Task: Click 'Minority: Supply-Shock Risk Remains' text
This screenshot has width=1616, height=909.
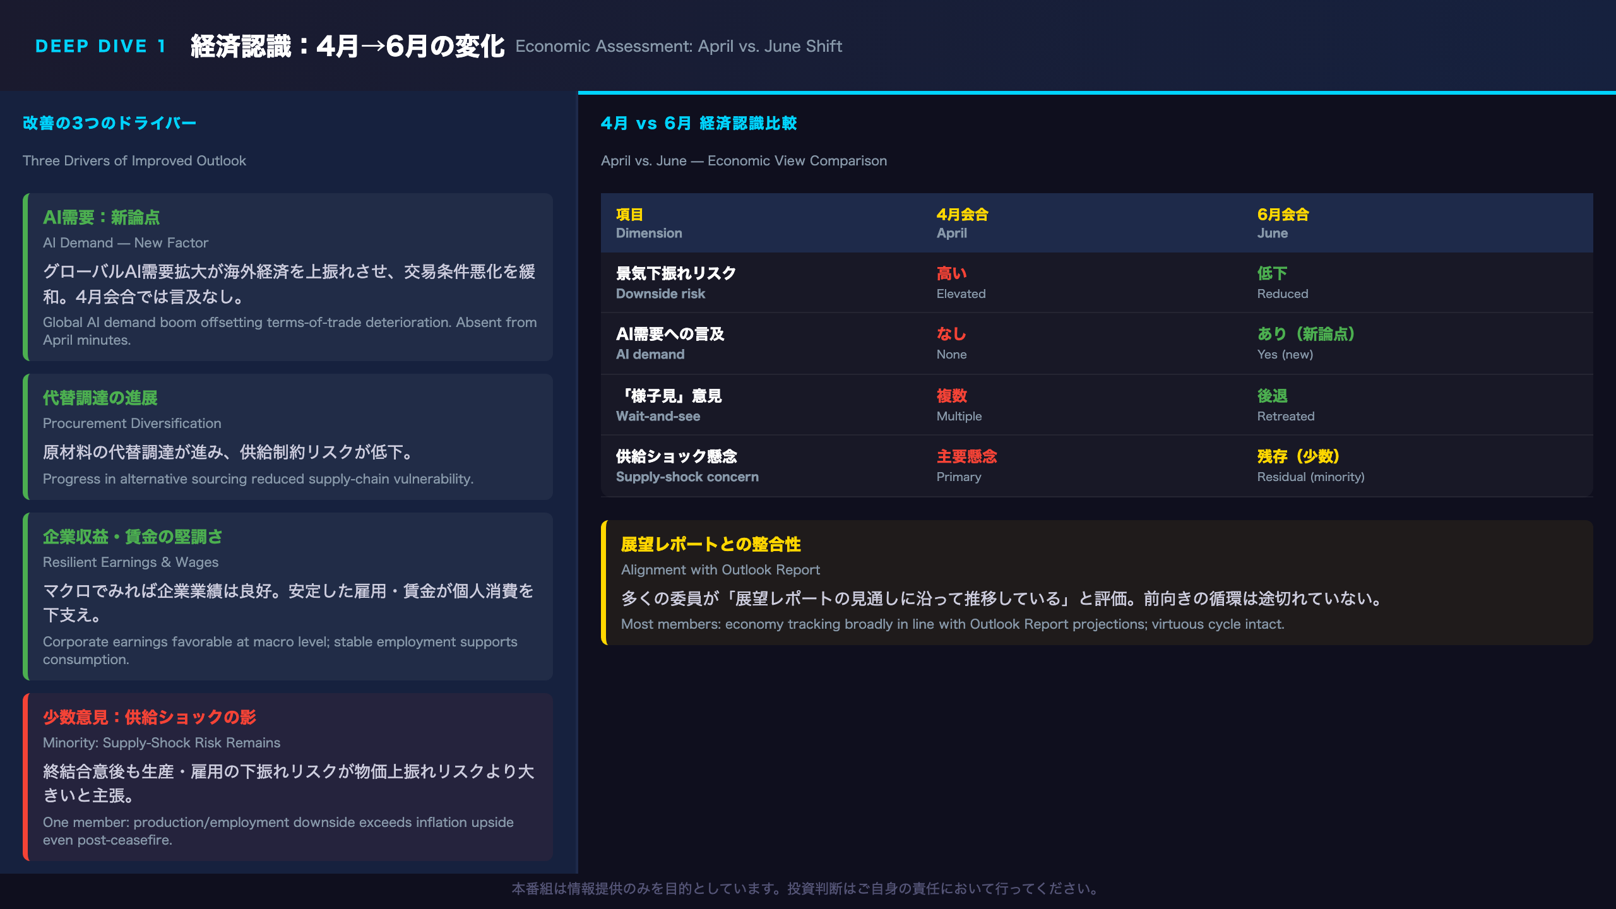Action: point(162,743)
